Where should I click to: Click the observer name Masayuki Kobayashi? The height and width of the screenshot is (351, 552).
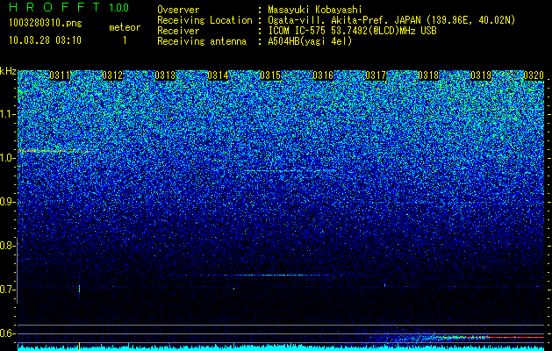315,10
